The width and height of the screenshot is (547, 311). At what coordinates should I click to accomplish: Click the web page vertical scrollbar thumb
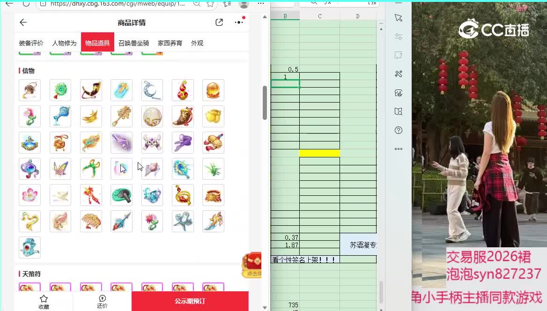pyautogui.click(x=265, y=102)
